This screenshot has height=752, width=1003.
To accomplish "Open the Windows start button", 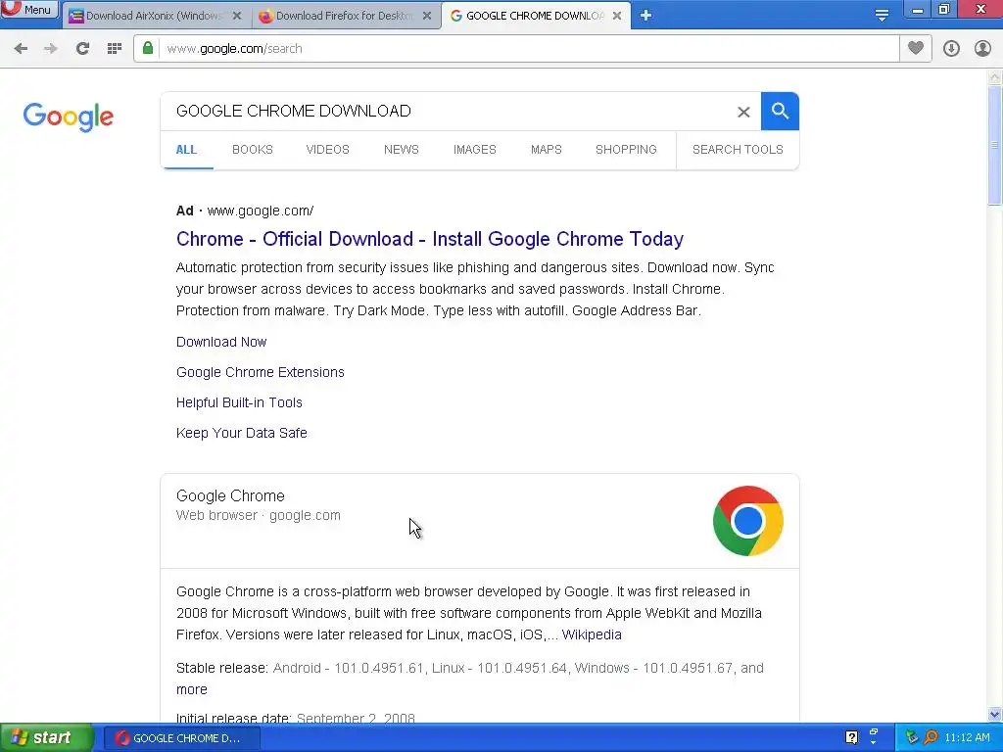I will click(x=47, y=738).
